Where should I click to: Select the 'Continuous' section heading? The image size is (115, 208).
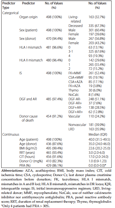pos(10,134)
